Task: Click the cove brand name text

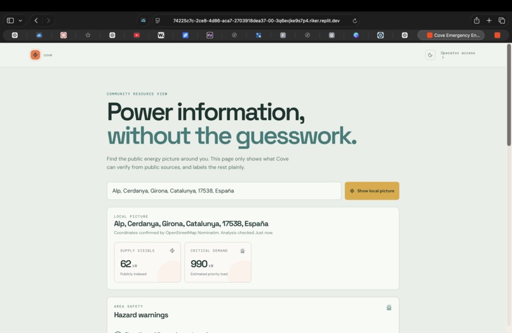Action: coord(48,55)
